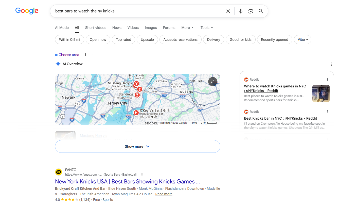356x208 pixels.
Task: Click Read more in the FANZO snippet
Action: 164,194
